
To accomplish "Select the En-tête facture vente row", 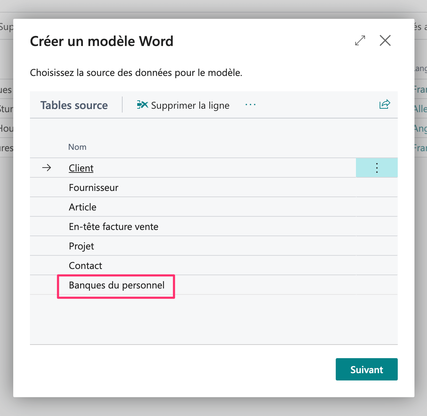I will pos(114,227).
